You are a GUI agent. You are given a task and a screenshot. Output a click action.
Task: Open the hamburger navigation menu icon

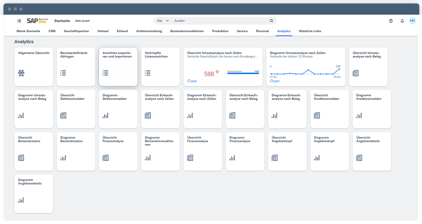point(19,21)
